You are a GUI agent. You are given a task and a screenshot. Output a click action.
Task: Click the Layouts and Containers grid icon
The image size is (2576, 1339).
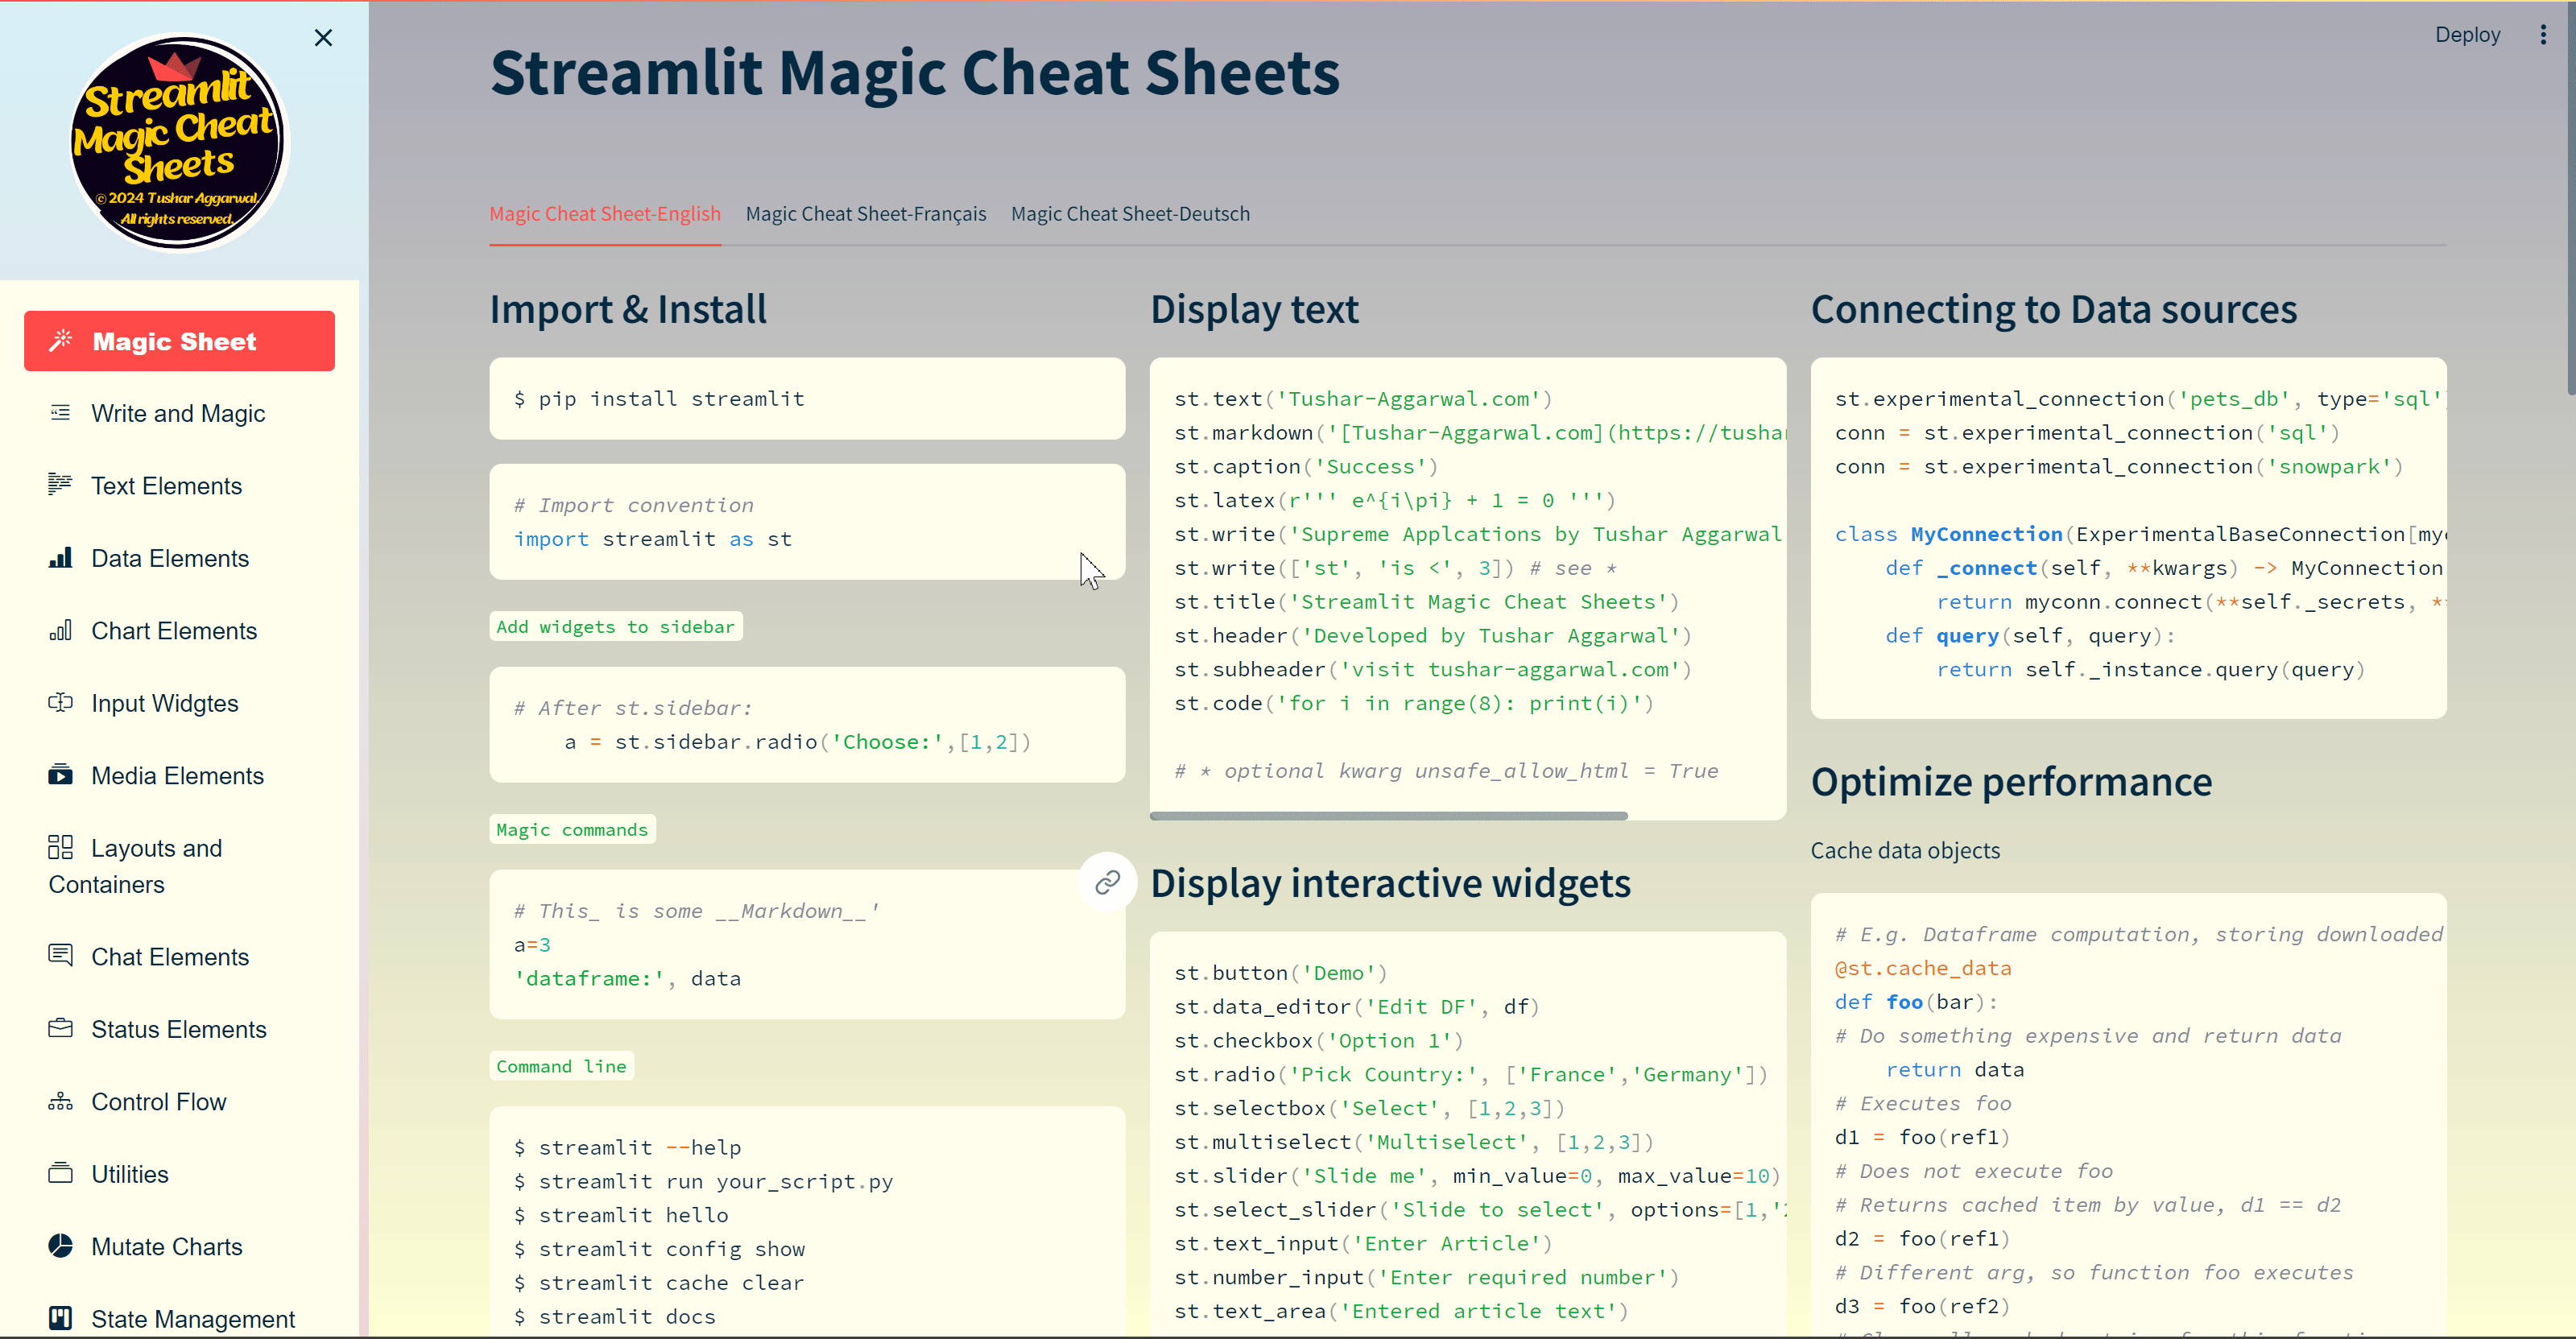pyautogui.click(x=61, y=847)
